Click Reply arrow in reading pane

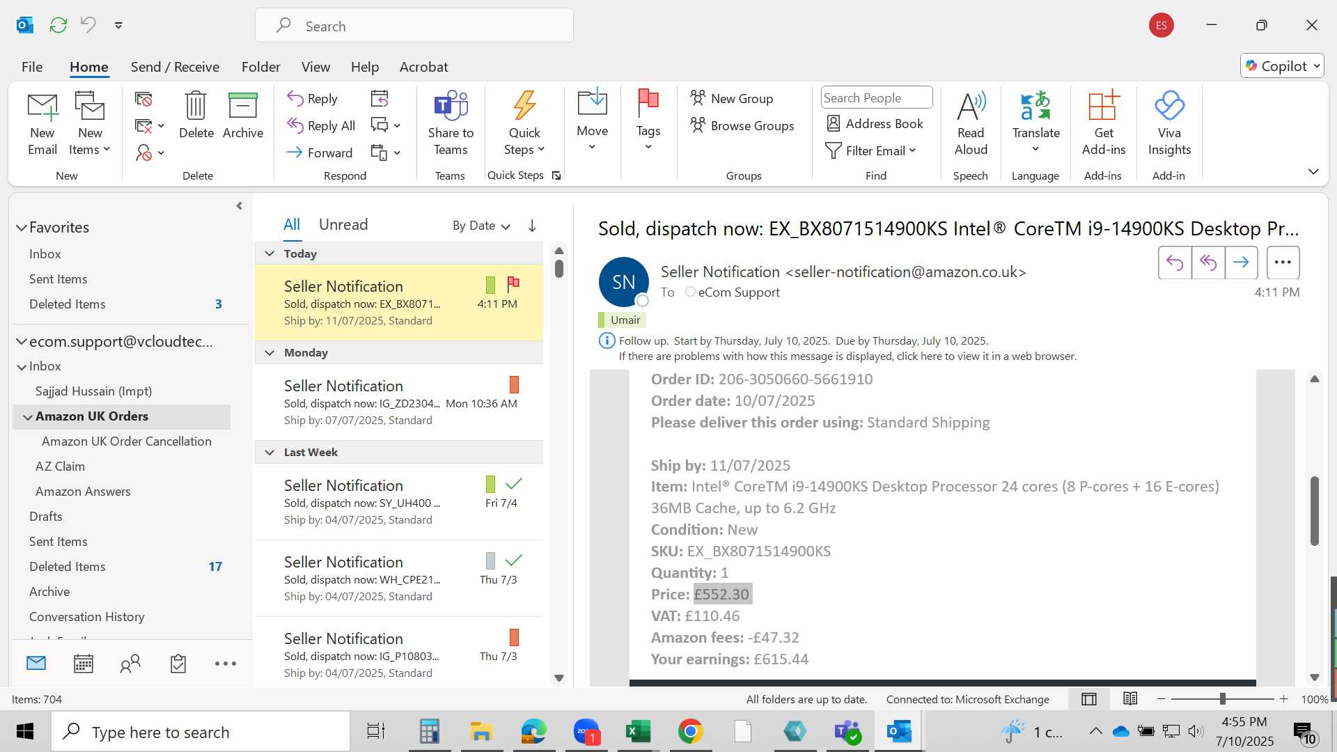click(x=1175, y=263)
